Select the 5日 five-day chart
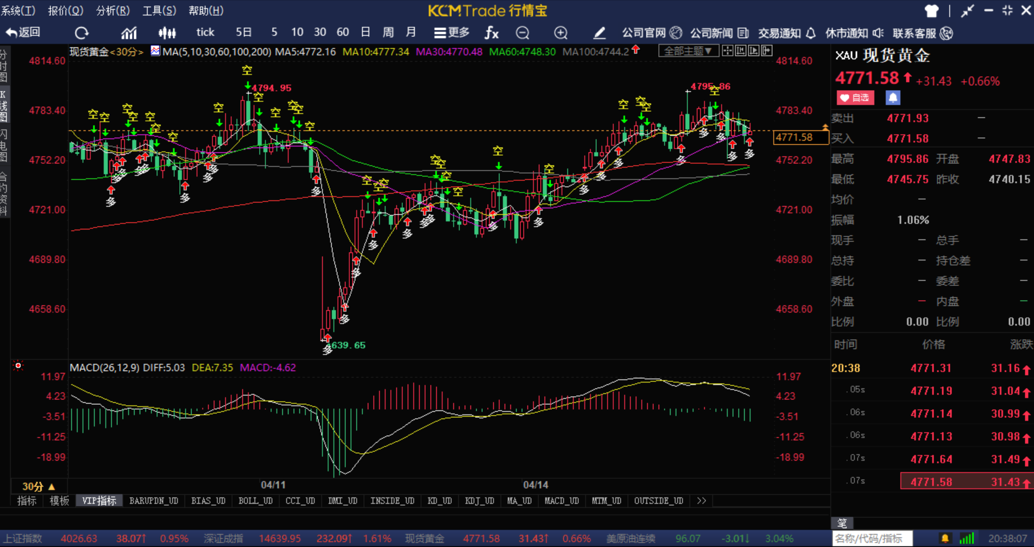The width and height of the screenshot is (1034, 547). click(x=244, y=33)
